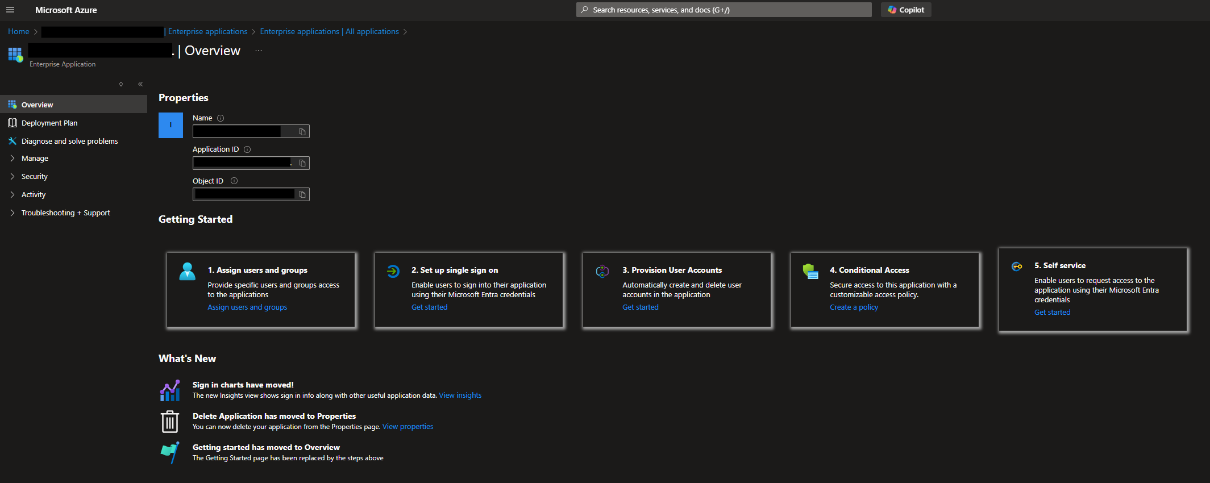Viewport: 1210px width, 483px height.
Task: Click the search magnifier icon
Action: 584,10
